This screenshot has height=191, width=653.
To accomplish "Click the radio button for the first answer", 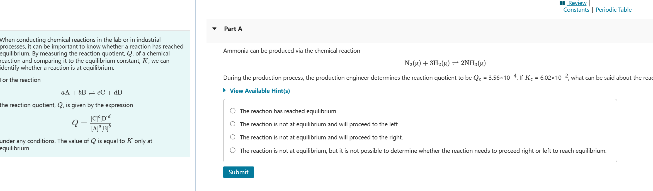I will pos(232,110).
